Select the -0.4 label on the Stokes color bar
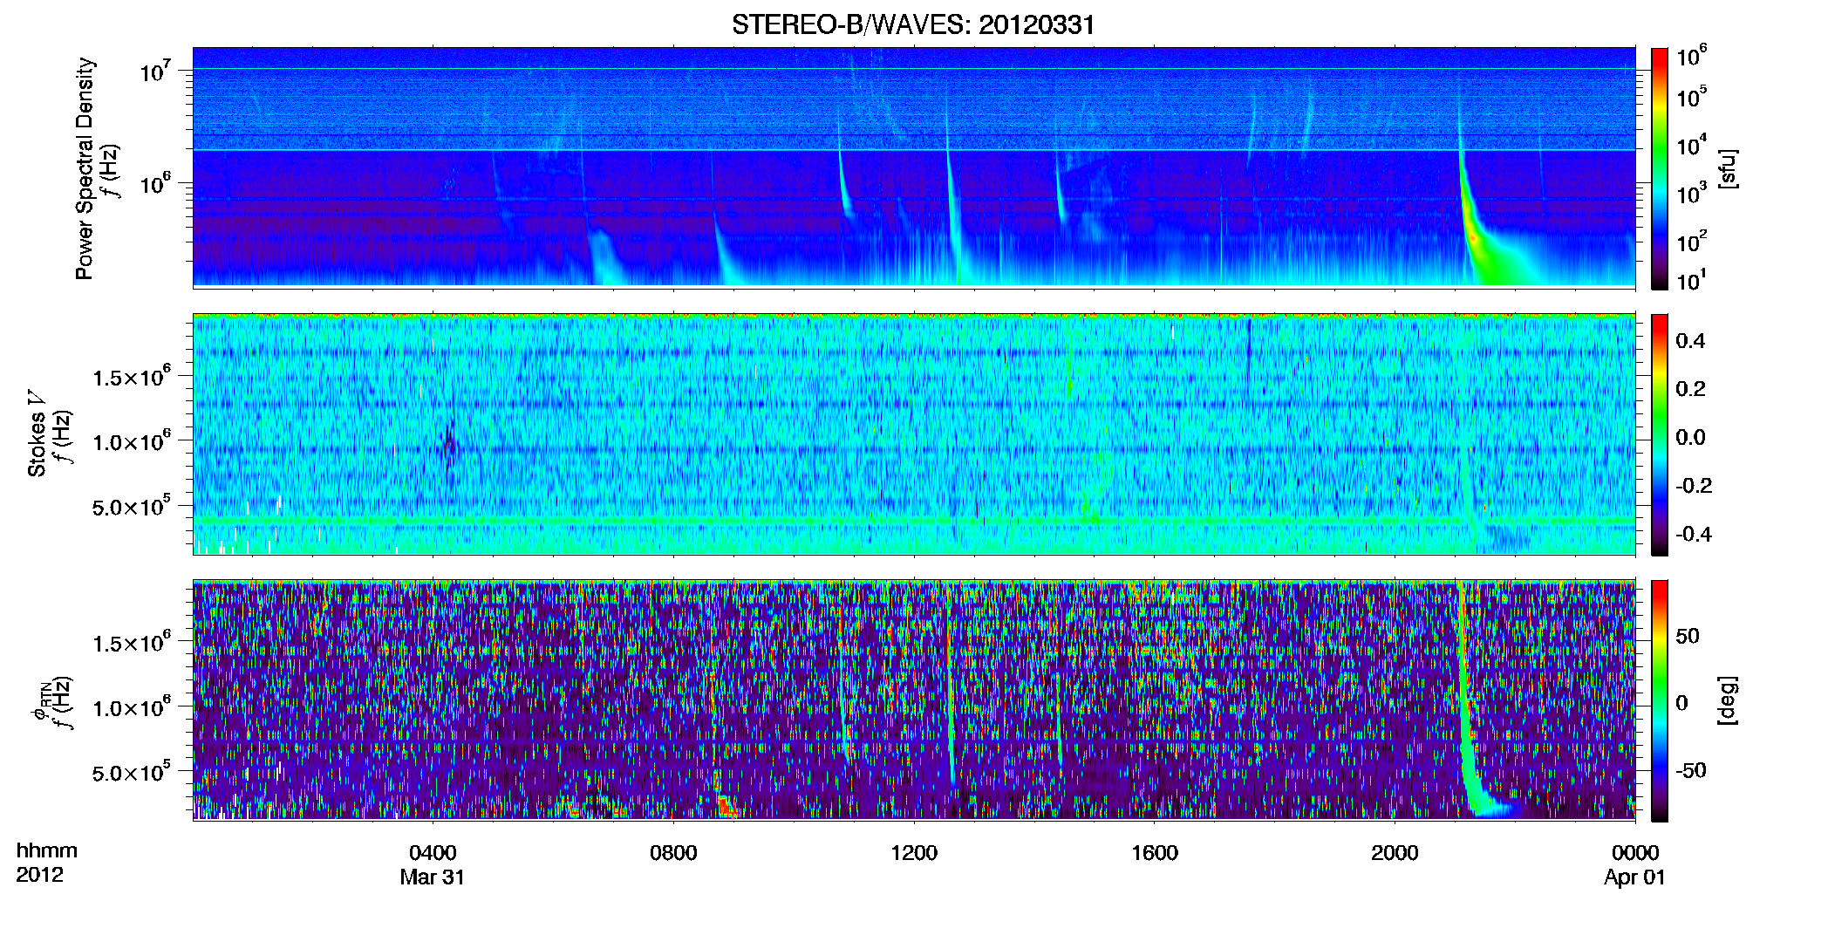Image resolution: width=1828 pixels, height=942 pixels. pyautogui.click(x=1694, y=534)
